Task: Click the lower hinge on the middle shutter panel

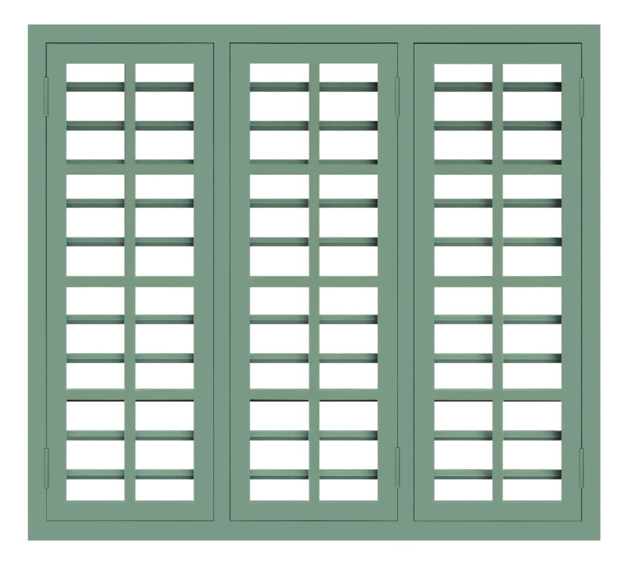Action: (x=398, y=468)
